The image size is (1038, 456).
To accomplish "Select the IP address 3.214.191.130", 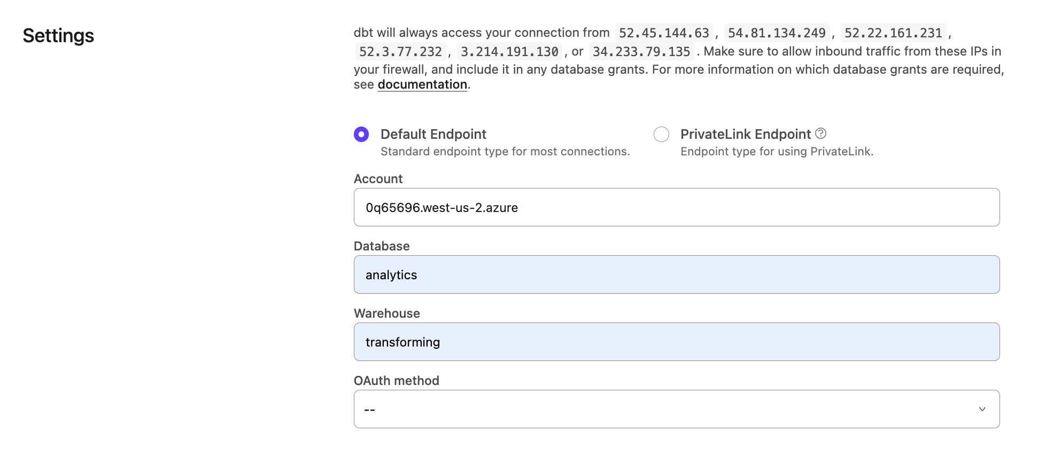I will pyautogui.click(x=509, y=52).
